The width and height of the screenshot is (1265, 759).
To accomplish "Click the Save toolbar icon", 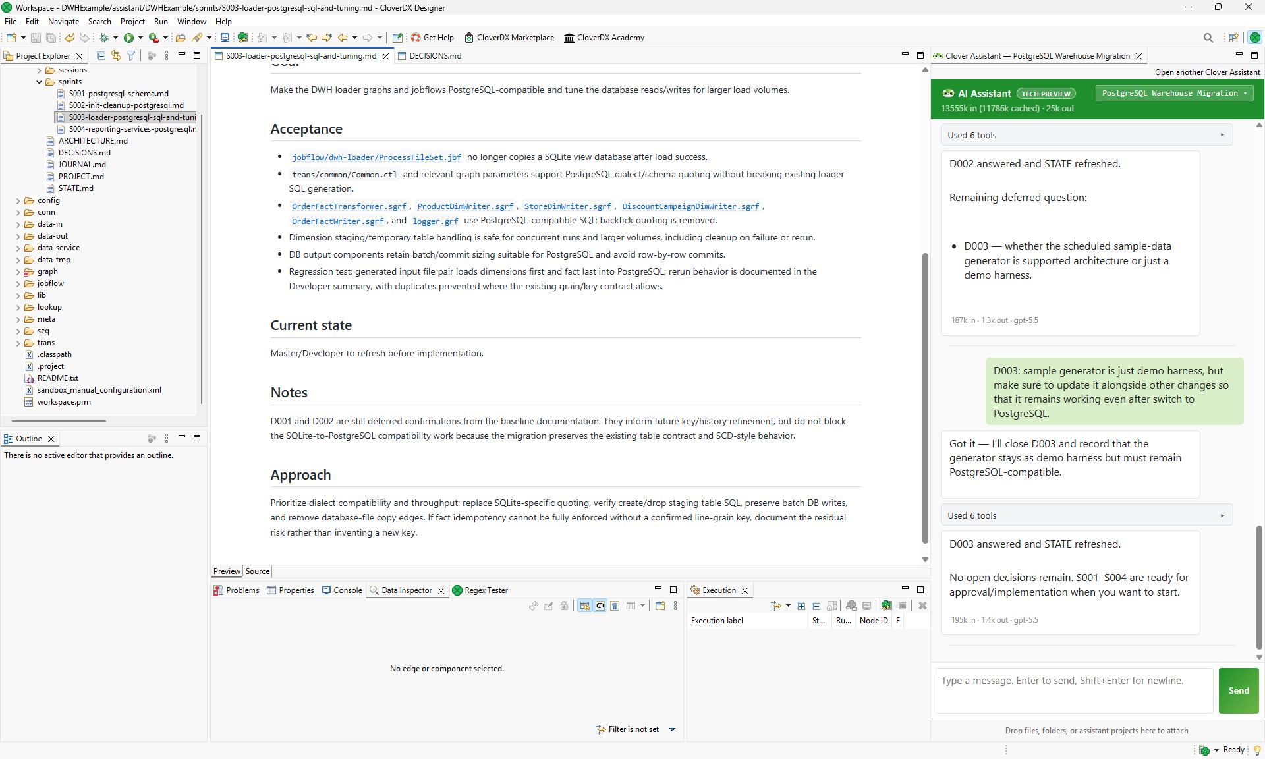I will coord(36,38).
